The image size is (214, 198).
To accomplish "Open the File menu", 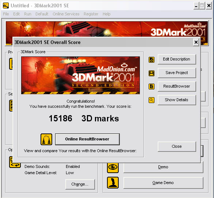I will click(x=6, y=14).
